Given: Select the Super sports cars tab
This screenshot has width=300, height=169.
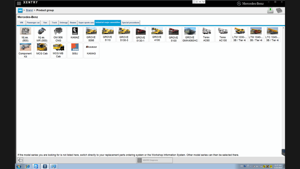Looking at the screenshot, I should tap(86, 23).
